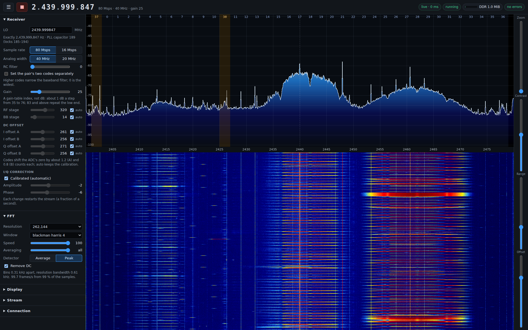Adjust the FFT Speed slider
Image resolution: width=528 pixels, height=330 pixels.
pos(50,243)
